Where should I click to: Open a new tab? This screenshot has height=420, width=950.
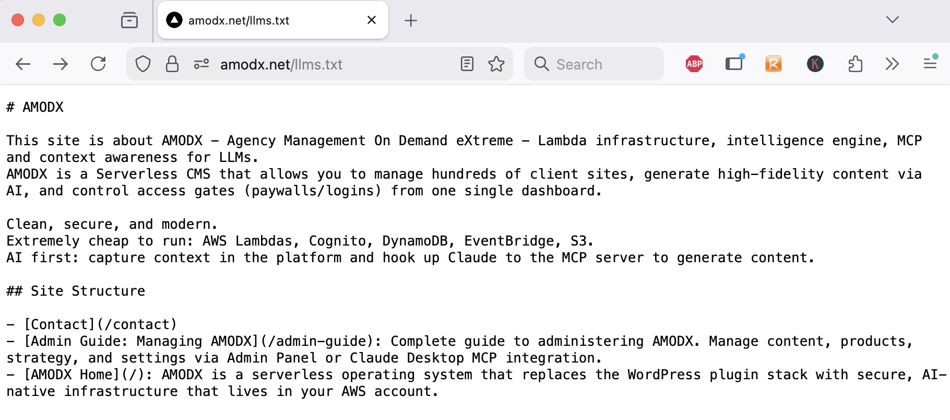point(411,20)
